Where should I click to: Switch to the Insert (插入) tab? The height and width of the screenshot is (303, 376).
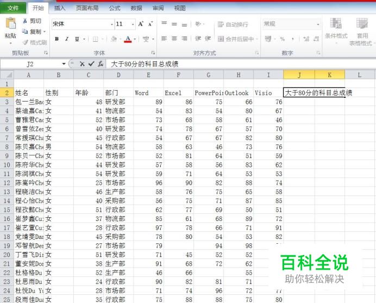(60, 8)
